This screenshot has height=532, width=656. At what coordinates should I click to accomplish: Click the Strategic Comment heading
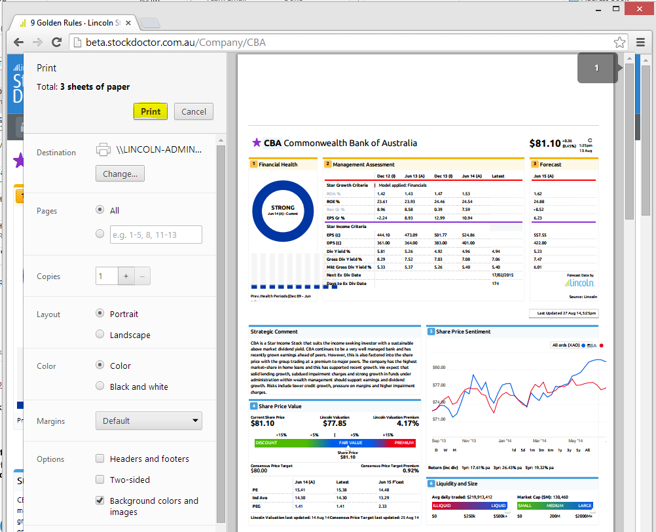[274, 332]
